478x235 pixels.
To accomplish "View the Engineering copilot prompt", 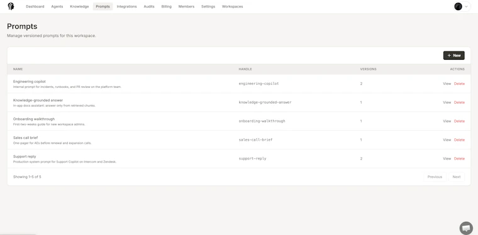I will click(x=447, y=84).
